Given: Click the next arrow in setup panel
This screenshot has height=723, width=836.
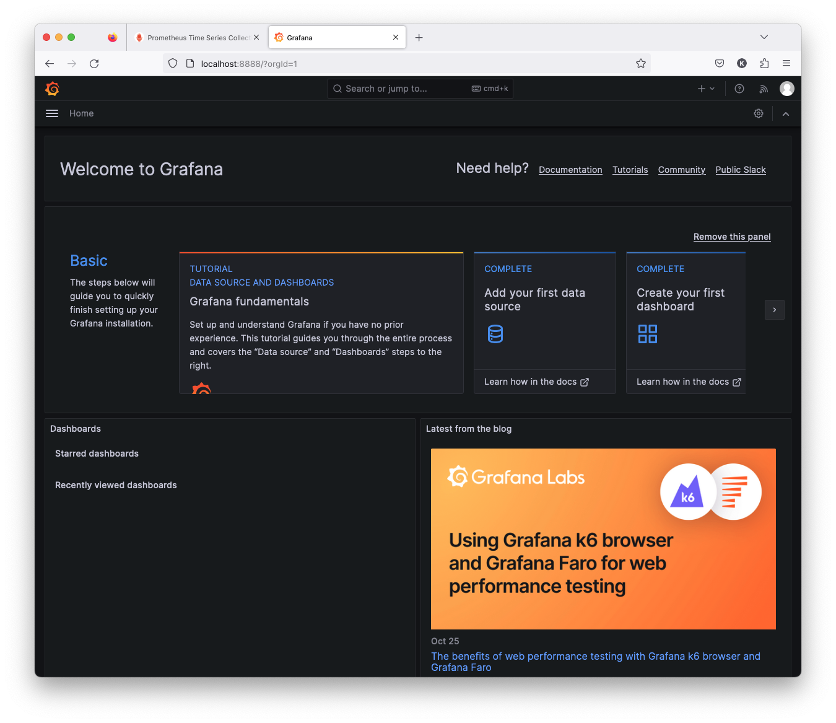Looking at the screenshot, I should coord(775,310).
